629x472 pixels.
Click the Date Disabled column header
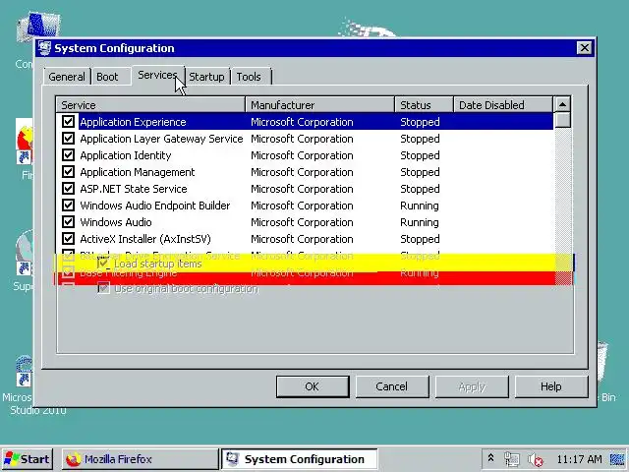click(x=502, y=105)
